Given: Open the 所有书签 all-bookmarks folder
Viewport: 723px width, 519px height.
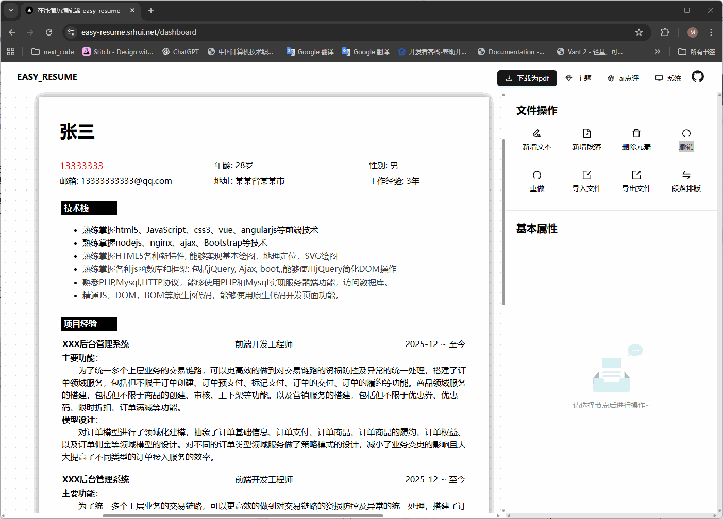Looking at the screenshot, I should tap(697, 51).
